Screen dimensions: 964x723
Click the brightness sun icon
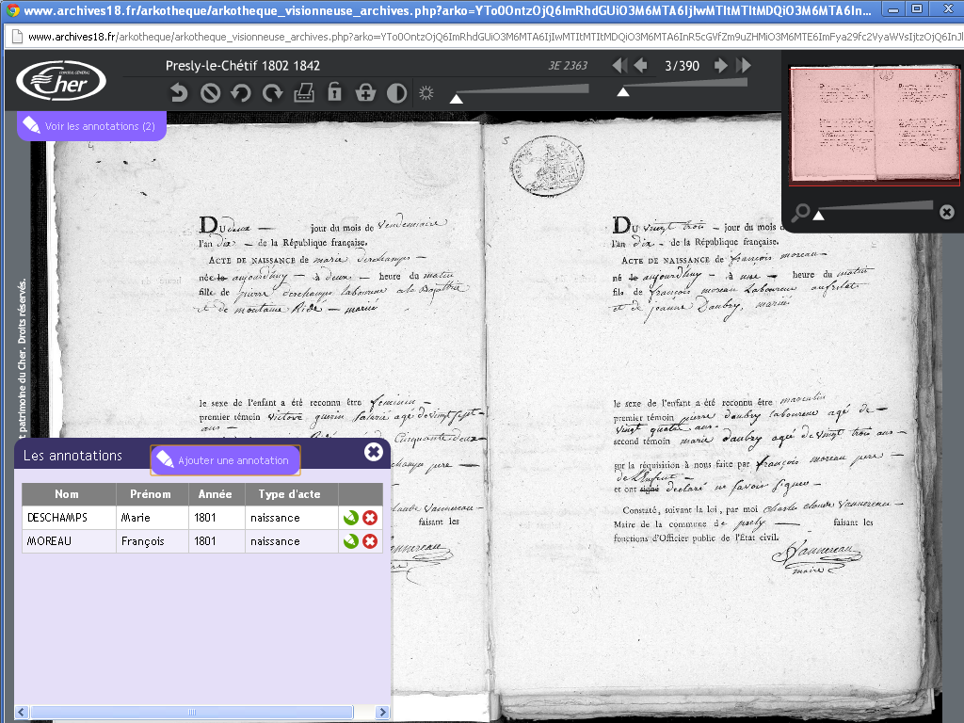pyautogui.click(x=426, y=92)
